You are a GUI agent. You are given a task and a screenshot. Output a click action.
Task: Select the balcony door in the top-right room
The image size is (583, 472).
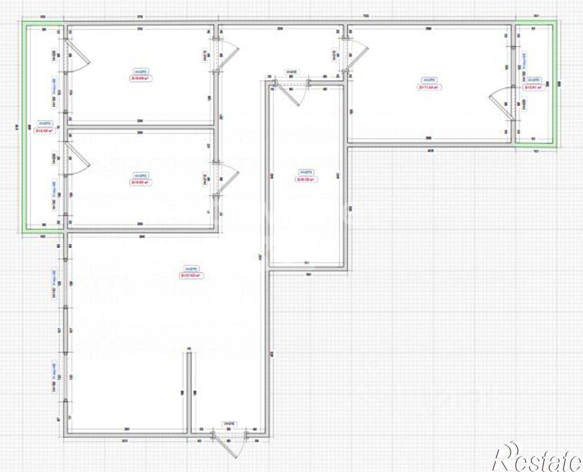pos(501,103)
